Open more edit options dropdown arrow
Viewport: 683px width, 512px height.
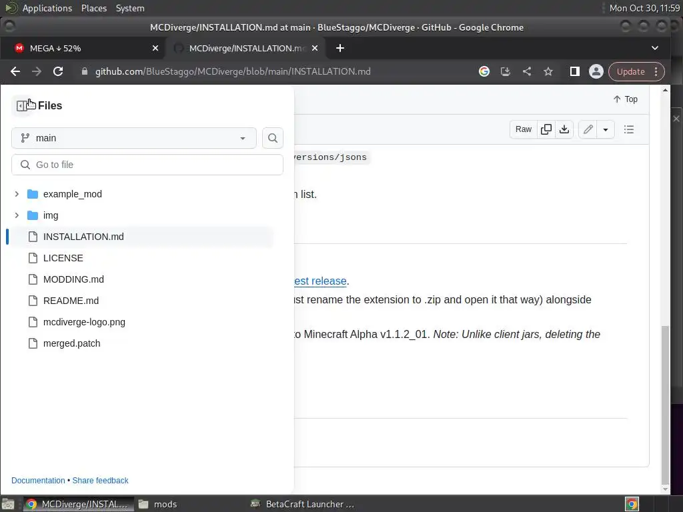pos(606,129)
